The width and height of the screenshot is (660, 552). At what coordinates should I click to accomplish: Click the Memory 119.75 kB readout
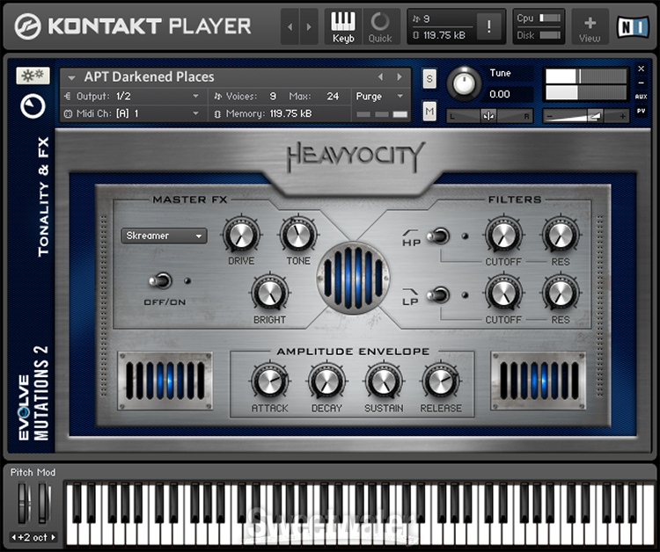[290, 114]
